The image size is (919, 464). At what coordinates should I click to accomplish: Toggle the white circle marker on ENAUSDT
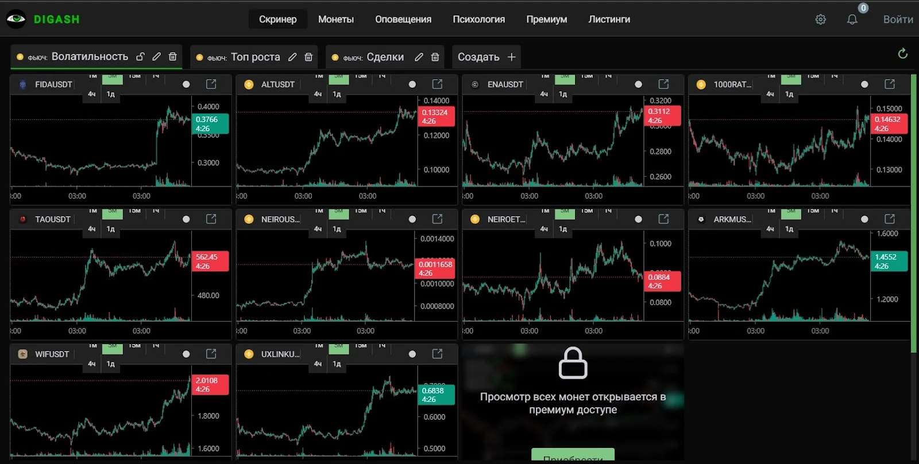coord(638,84)
